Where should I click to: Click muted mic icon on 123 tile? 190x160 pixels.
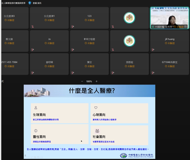point(73,27)
